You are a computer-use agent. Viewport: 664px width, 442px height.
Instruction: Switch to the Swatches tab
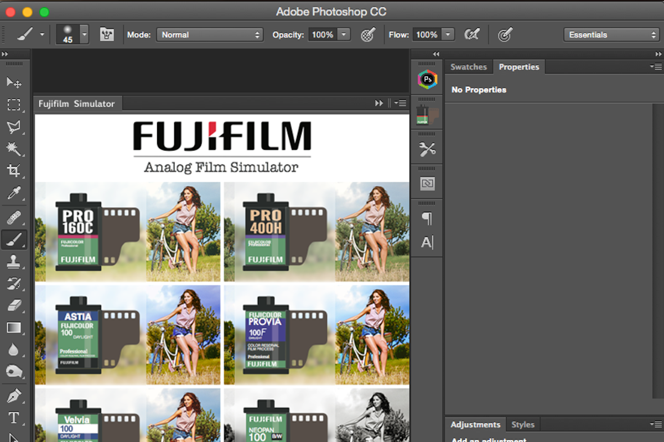(468, 67)
